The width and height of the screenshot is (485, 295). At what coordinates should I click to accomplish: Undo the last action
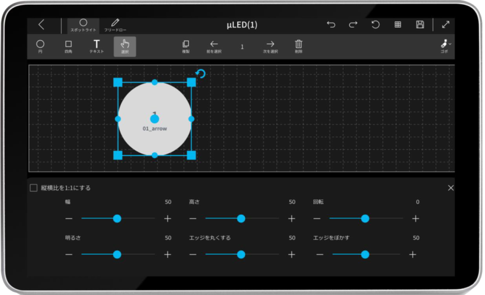(x=331, y=25)
